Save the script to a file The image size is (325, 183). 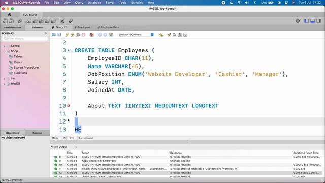59,35
